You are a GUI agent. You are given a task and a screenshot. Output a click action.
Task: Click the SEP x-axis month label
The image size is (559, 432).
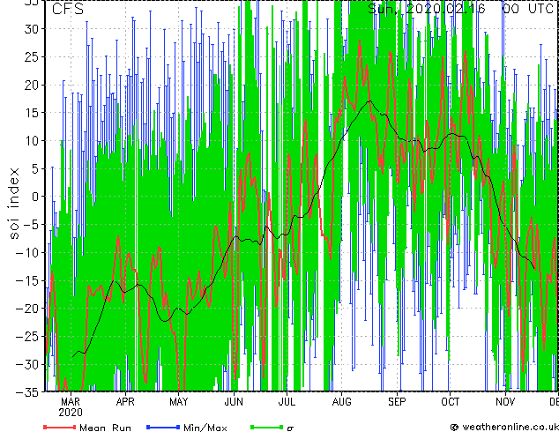[x=397, y=402]
